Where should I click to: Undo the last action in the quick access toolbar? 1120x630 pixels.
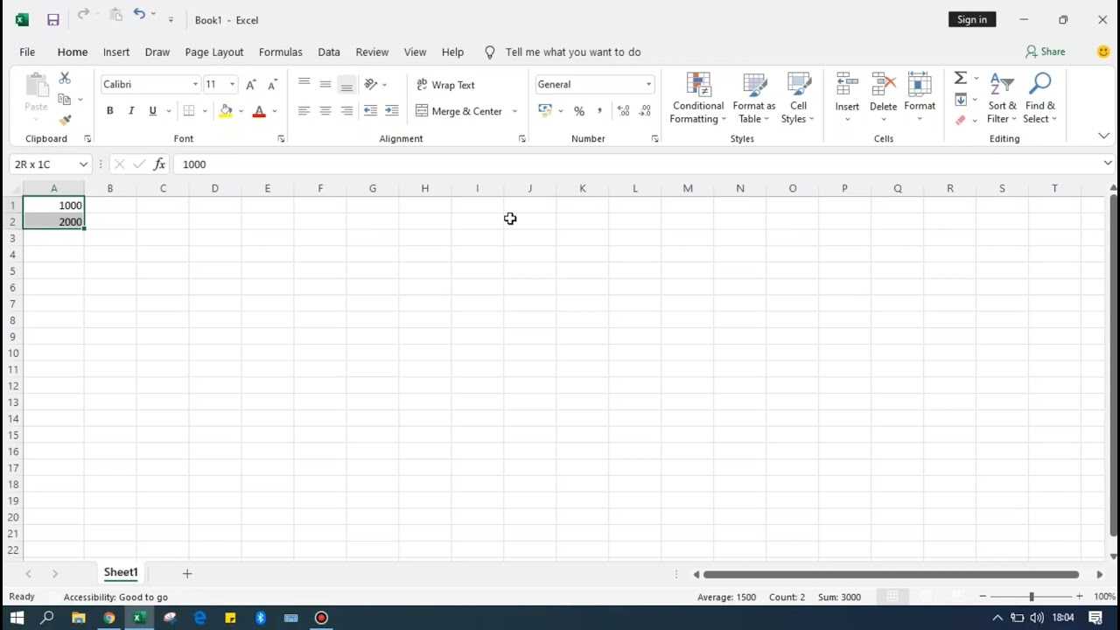(x=139, y=14)
